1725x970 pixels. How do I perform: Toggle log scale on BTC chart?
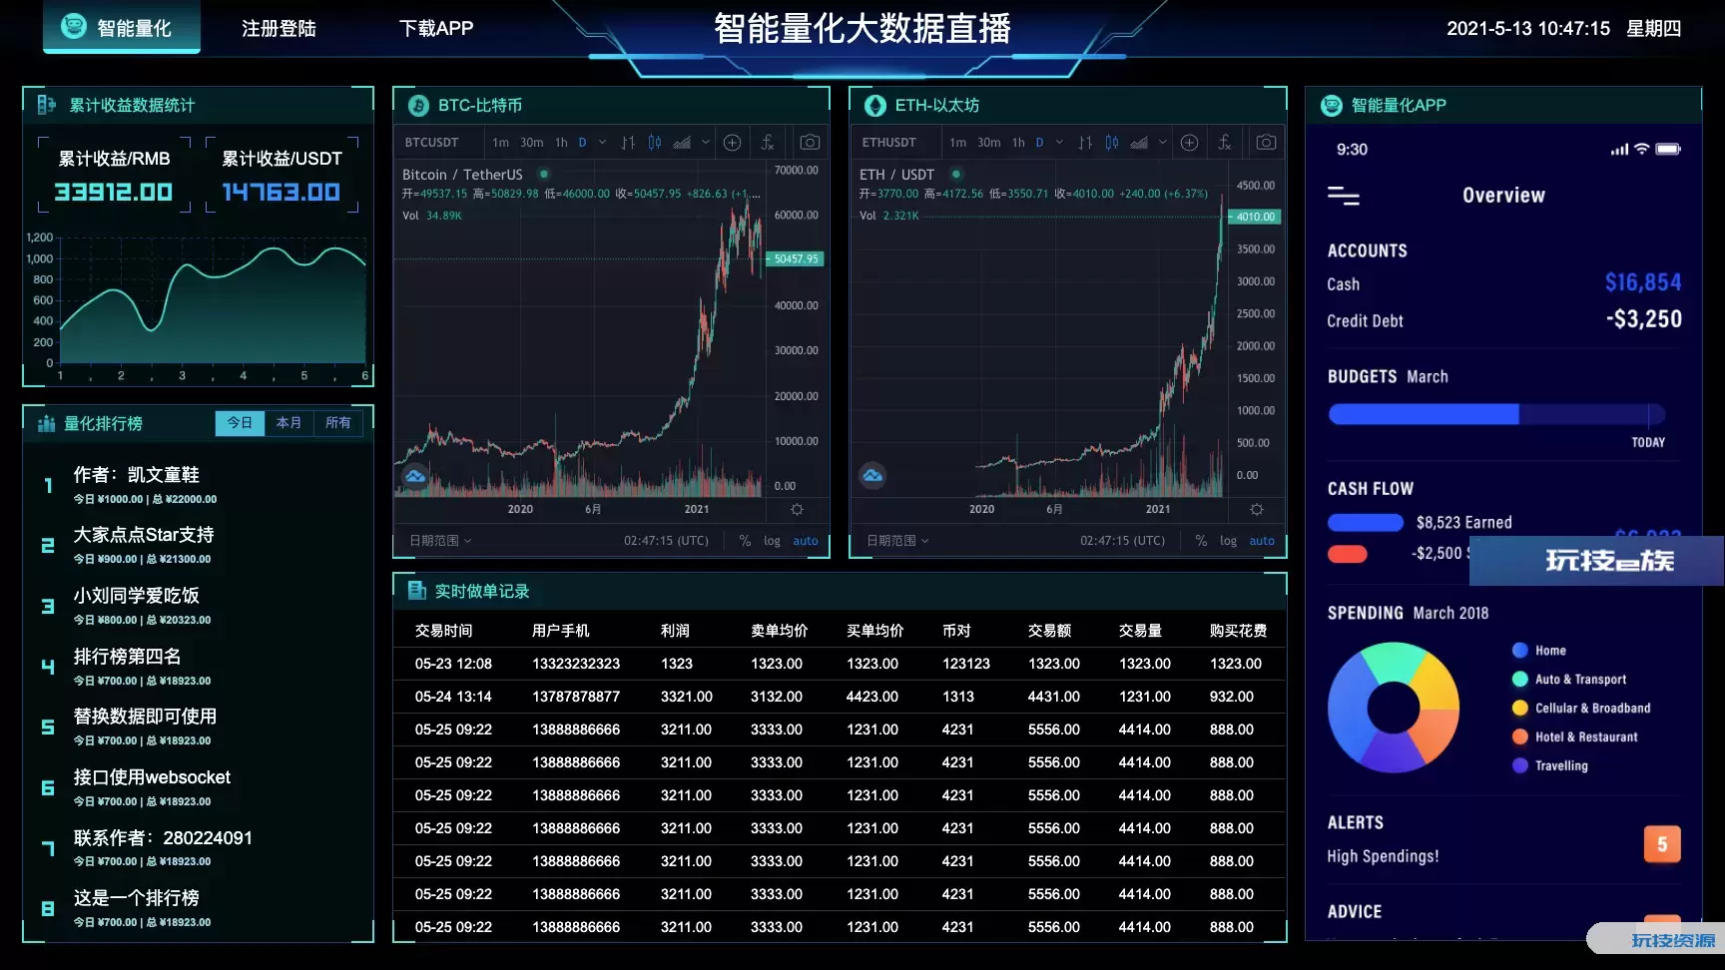(772, 541)
